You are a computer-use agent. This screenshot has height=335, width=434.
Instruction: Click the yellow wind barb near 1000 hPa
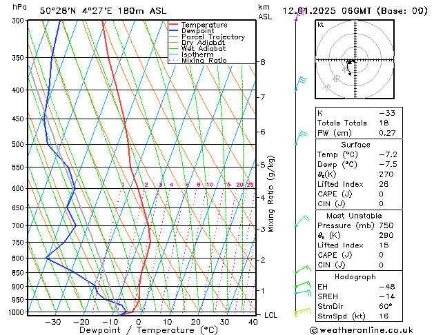302,313
